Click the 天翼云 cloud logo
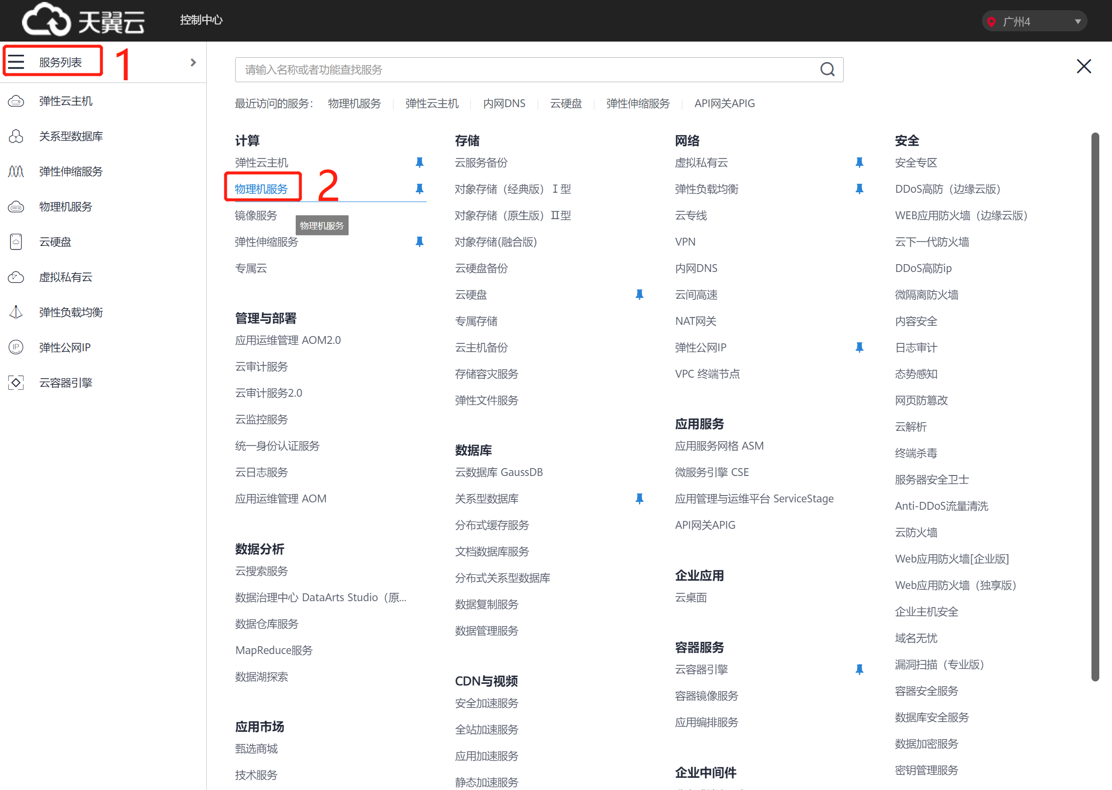 pos(83,21)
